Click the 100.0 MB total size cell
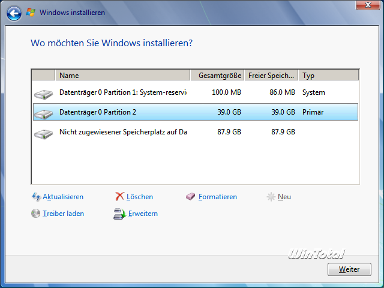384x288 pixels. pos(227,92)
